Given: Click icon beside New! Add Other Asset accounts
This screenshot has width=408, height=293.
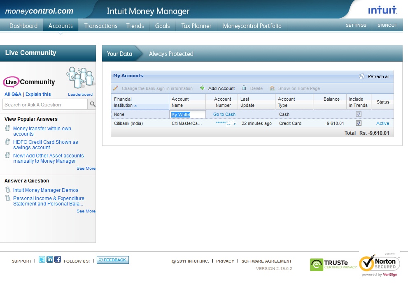Looking at the screenshot, I should pos(7,155).
